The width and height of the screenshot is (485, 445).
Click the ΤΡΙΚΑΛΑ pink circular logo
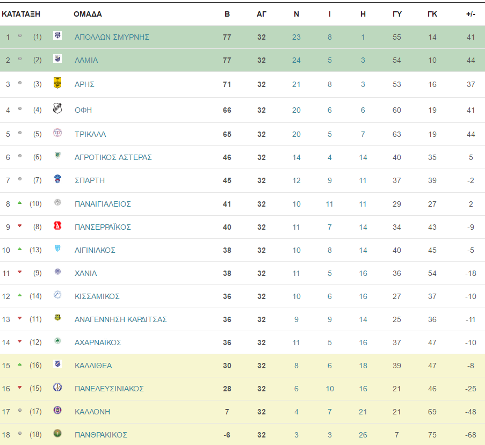(57, 133)
